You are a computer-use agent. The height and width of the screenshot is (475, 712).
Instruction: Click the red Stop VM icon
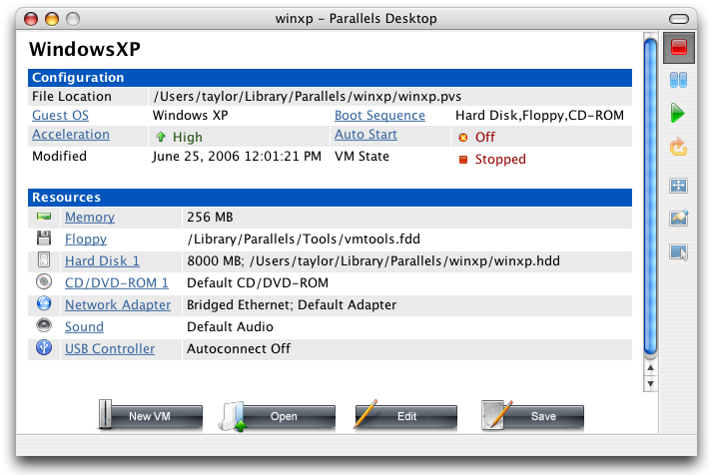point(678,47)
